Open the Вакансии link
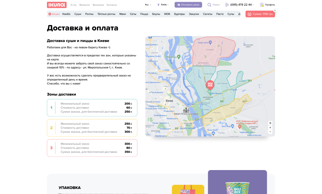Screen dimensions: 322x194 (x=84, y=5)
